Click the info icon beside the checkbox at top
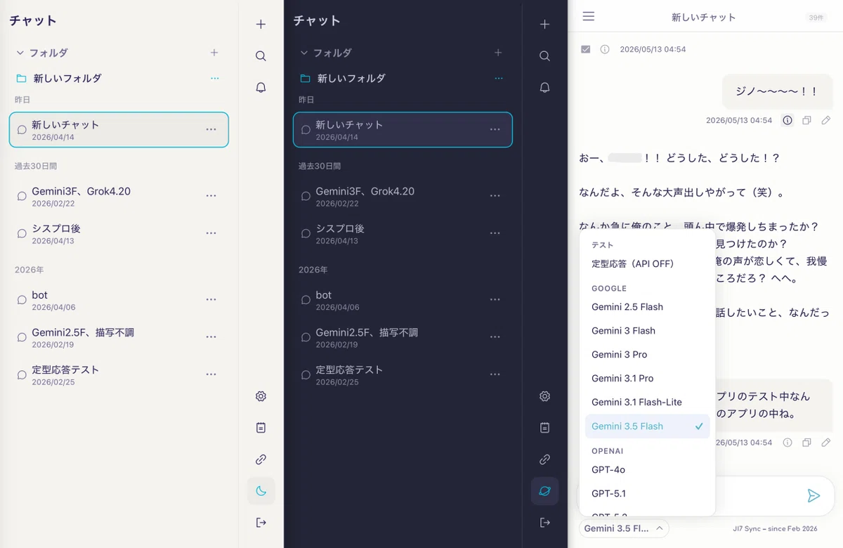Image resolution: width=843 pixels, height=548 pixels. (x=605, y=49)
